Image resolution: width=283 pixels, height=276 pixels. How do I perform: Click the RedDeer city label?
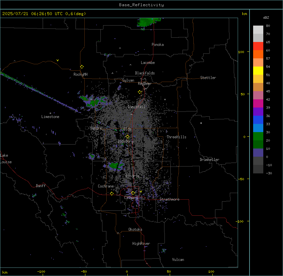(144, 84)
